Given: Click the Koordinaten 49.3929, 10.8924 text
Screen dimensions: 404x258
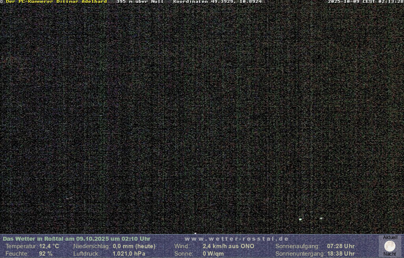Looking at the screenshot, I should click(217, 2).
